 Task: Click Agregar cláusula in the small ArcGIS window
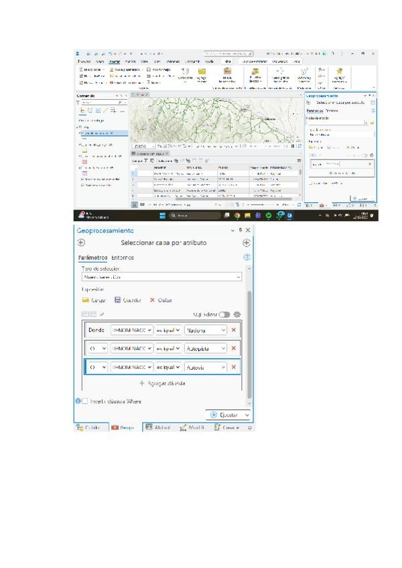[342, 173]
